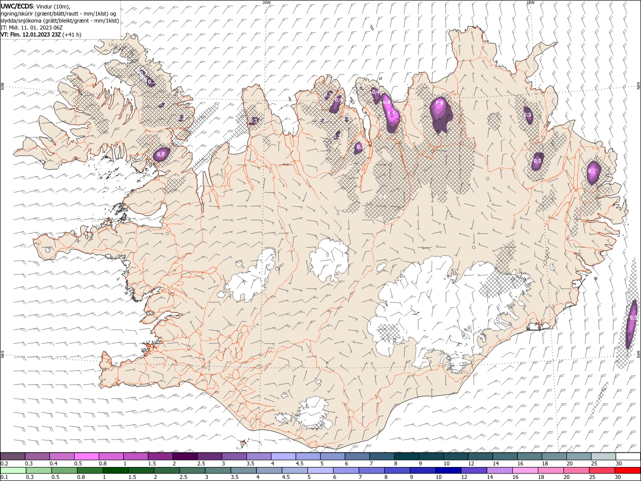The height and width of the screenshot is (481, 641).
Task: Click the 0.6 snow blob in north Iceland
Action: (x=440, y=114)
